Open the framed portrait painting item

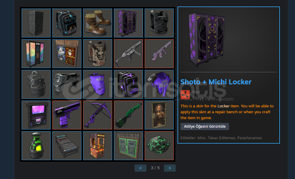(x=159, y=115)
